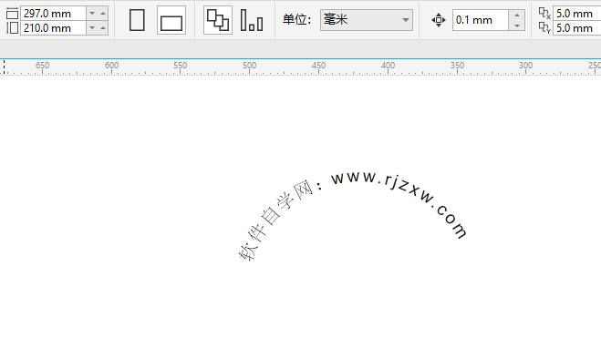Screen dimensions: 601x359
Task: Click the 单位 label
Action: [296, 19]
